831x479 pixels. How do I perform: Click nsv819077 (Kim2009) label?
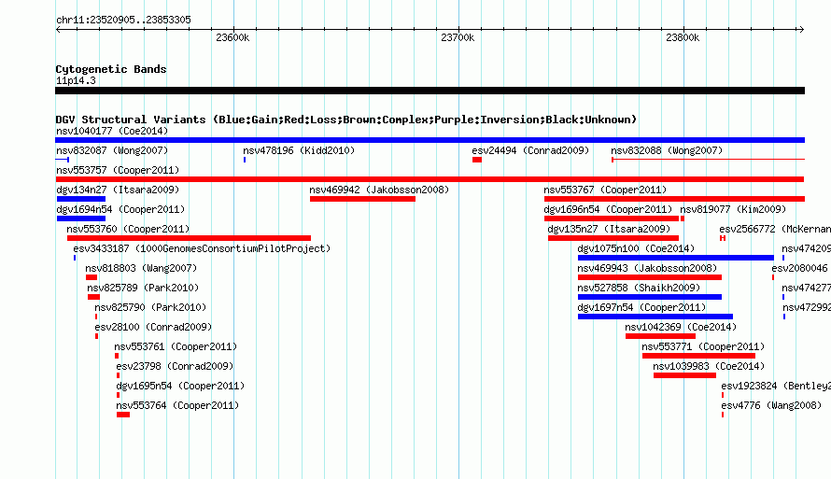[733, 209]
